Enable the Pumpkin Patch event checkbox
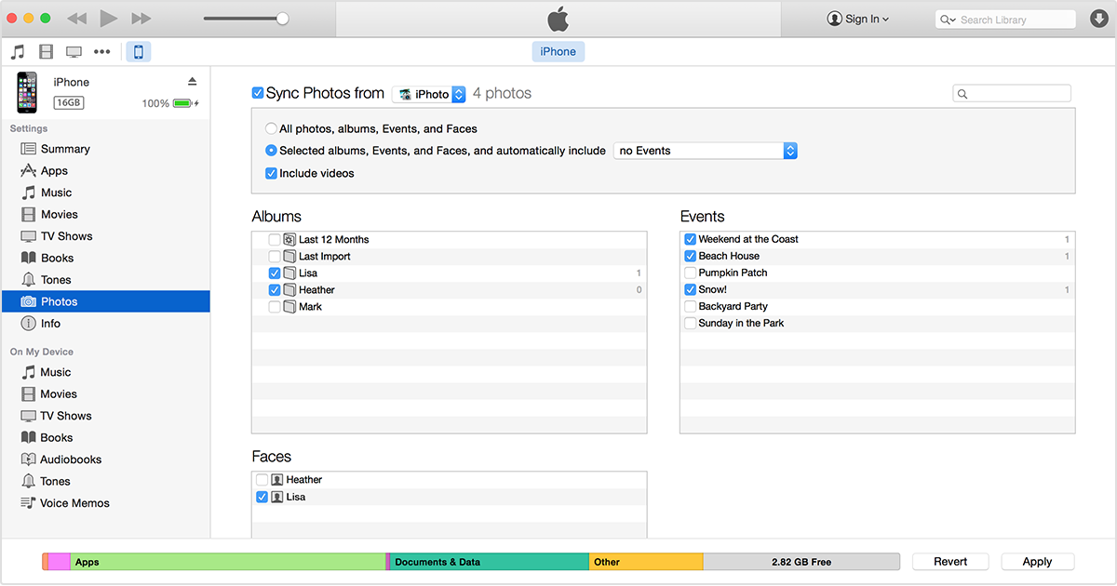Screen dimensions: 1117x586 point(690,273)
